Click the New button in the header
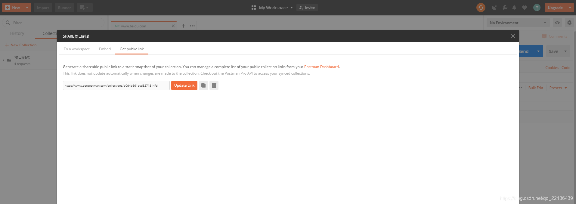Screen dimensions: 576x204 (x=13, y=8)
